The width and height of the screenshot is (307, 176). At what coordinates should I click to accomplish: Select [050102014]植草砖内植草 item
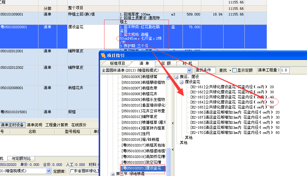[143, 128]
